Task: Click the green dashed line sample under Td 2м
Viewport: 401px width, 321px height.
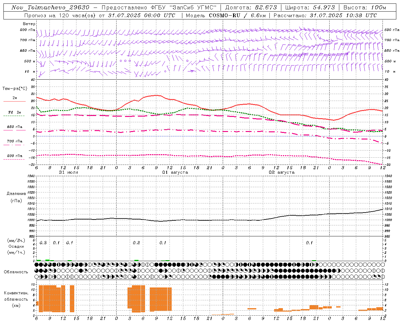Action: (x=14, y=116)
